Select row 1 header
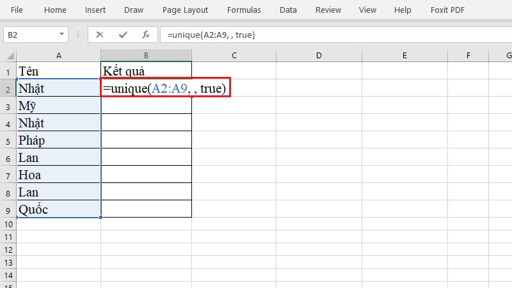512x288 pixels. click(8, 71)
